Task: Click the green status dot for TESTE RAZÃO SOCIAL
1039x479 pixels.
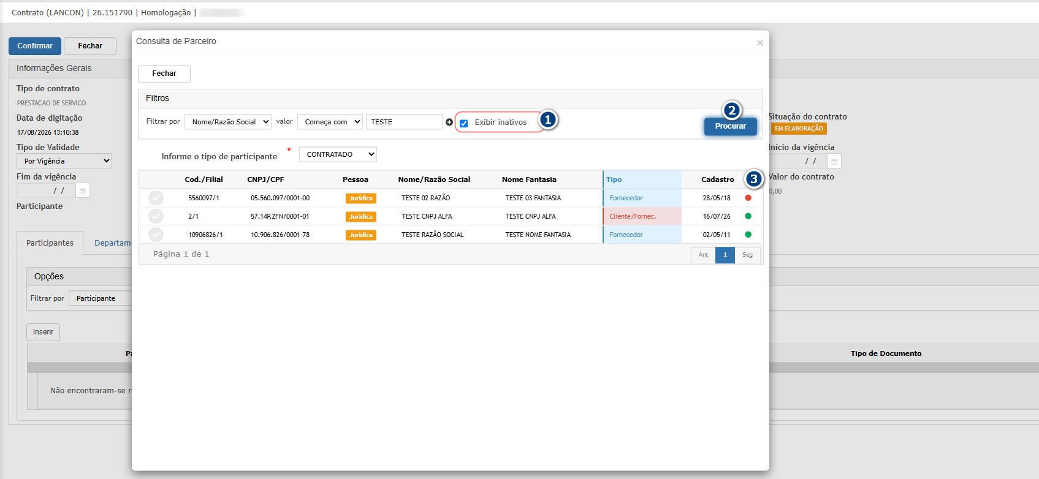Action: click(x=748, y=235)
